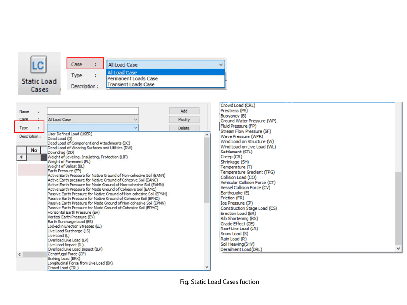407x305 pixels.
Task: Click the Name input field
Action: (x=93, y=111)
